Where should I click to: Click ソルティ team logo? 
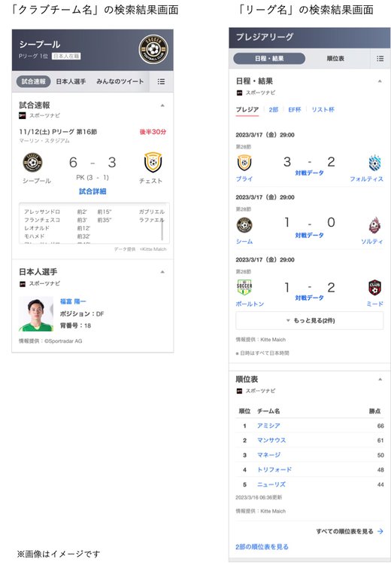374,225
